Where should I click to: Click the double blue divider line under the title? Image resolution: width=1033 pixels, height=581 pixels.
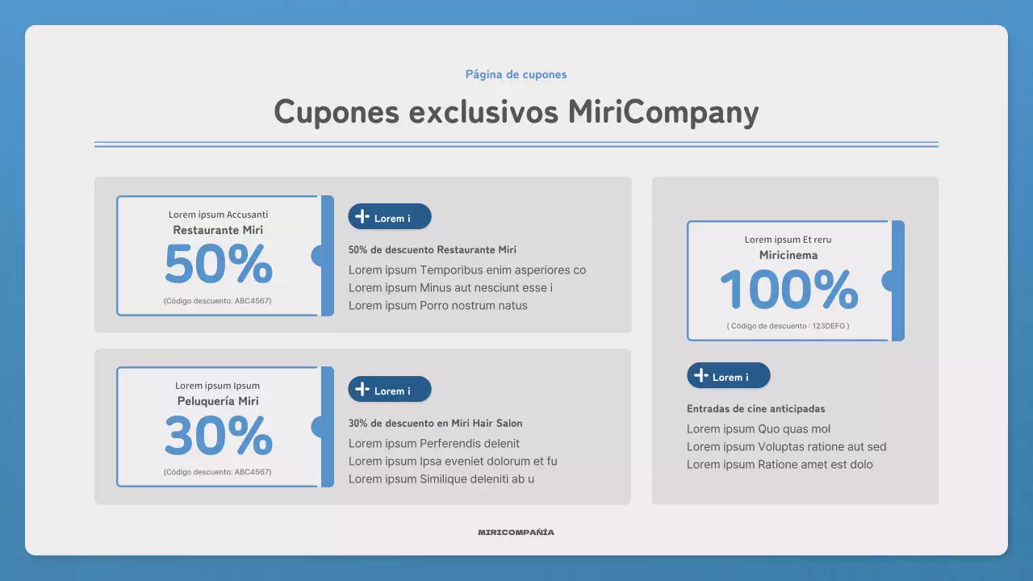click(516, 144)
